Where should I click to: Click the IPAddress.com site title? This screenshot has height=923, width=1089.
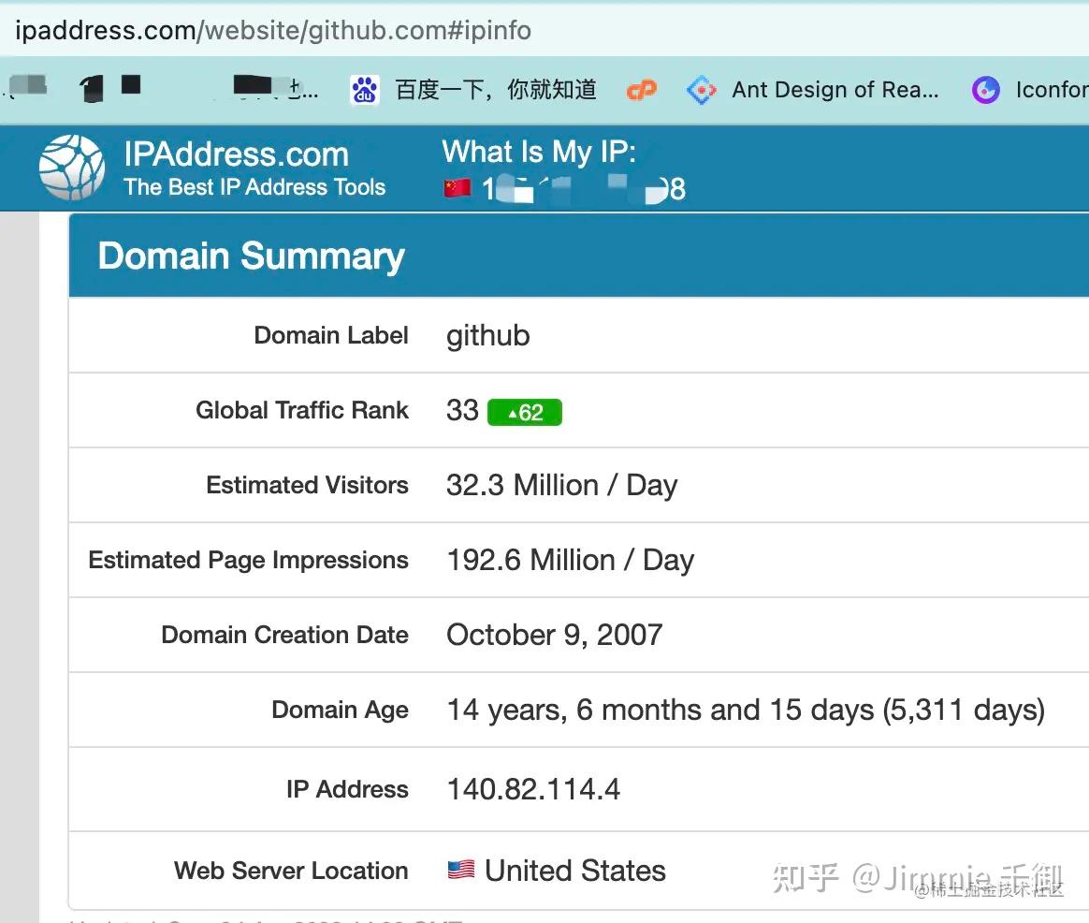(x=236, y=154)
